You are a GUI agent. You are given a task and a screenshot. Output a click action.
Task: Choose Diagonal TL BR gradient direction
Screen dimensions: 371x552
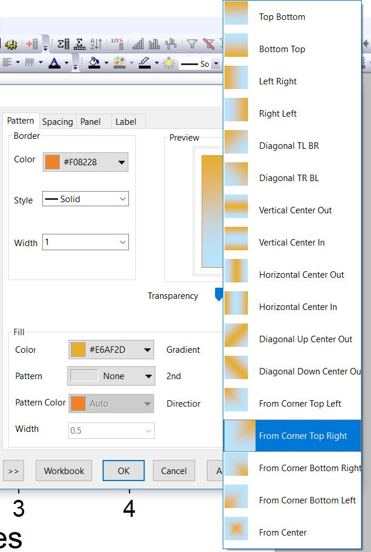point(288,146)
